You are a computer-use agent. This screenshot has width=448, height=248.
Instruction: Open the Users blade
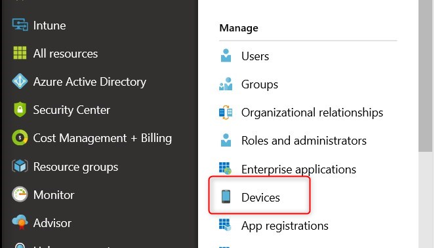coord(255,56)
